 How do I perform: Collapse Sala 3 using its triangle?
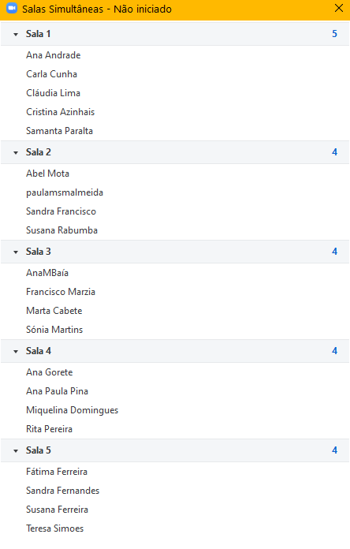[16, 252]
